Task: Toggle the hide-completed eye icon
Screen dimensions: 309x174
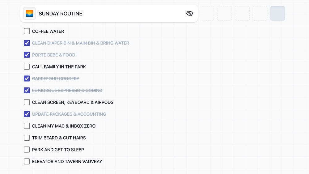Action: (189, 14)
